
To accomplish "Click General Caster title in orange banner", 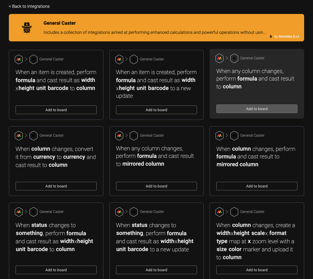I will coord(59,23).
